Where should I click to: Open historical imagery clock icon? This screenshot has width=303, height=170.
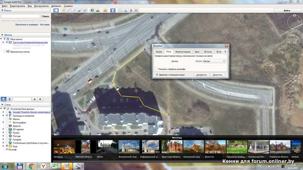pyautogui.click(x=92, y=11)
